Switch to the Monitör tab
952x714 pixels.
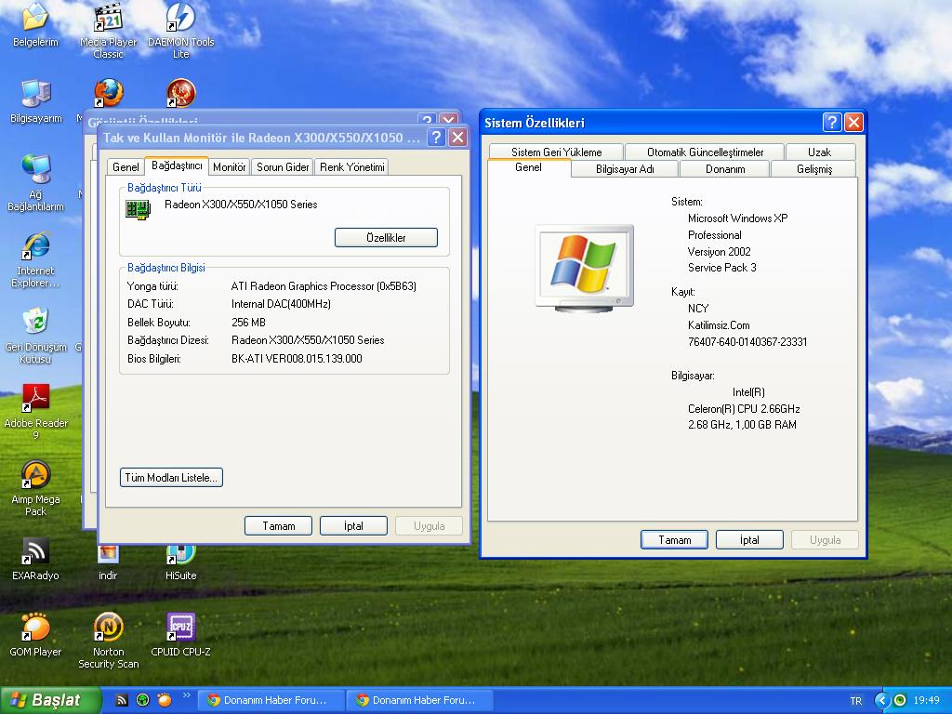[x=230, y=167]
